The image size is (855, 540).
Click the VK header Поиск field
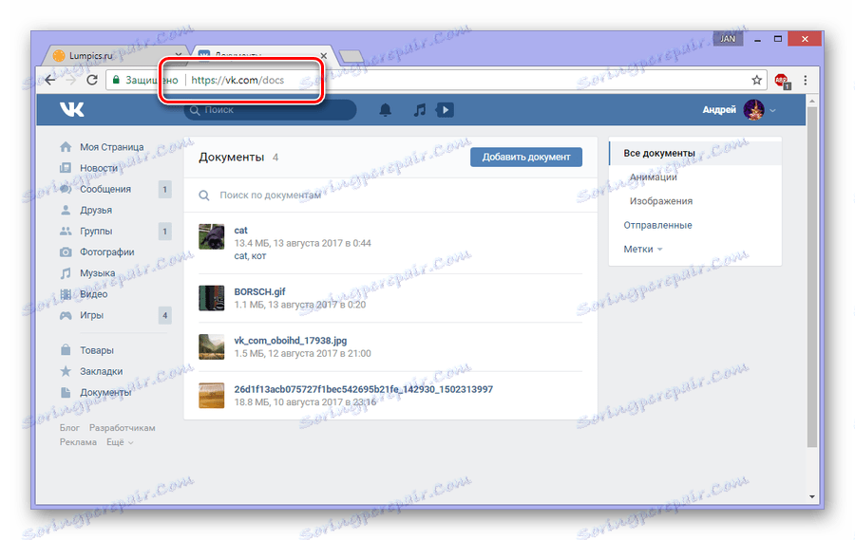point(271,110)
